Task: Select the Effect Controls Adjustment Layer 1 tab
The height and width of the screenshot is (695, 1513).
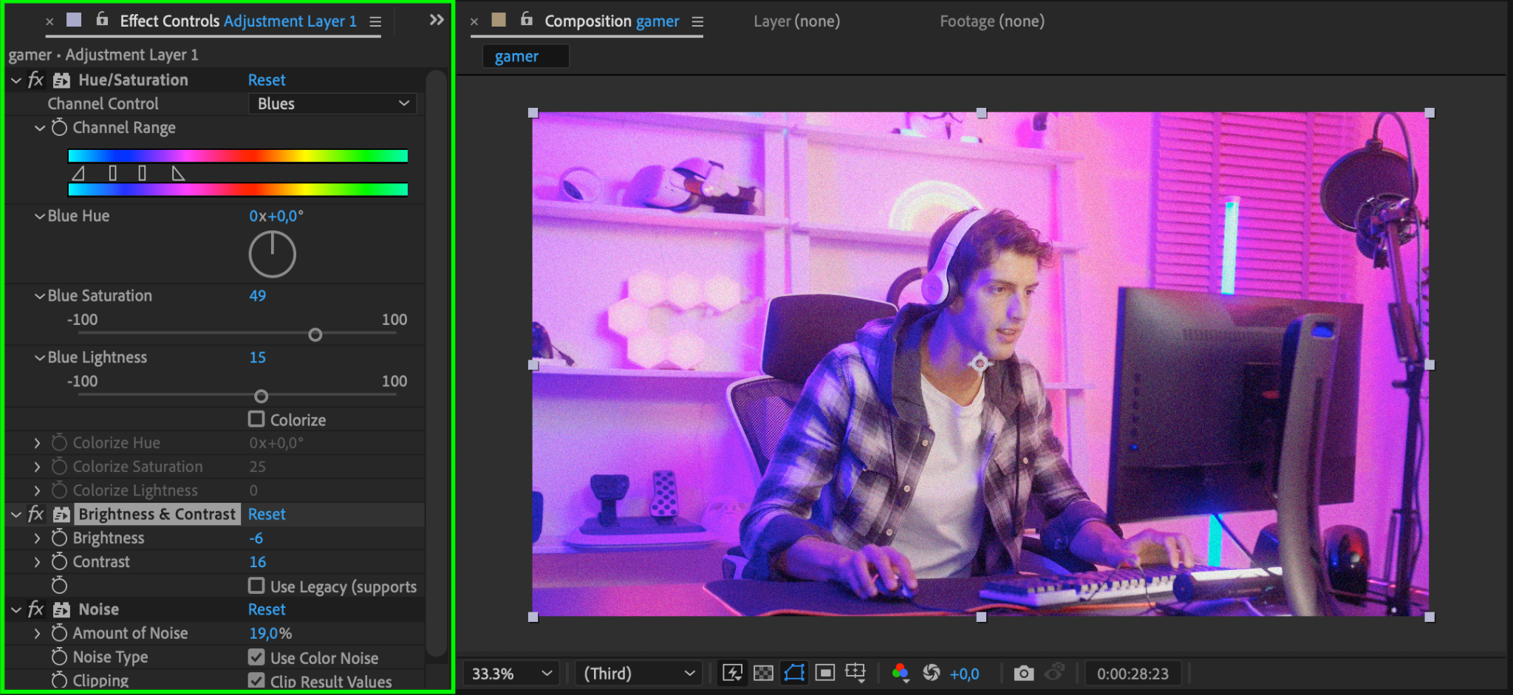Action: [239, 21]
